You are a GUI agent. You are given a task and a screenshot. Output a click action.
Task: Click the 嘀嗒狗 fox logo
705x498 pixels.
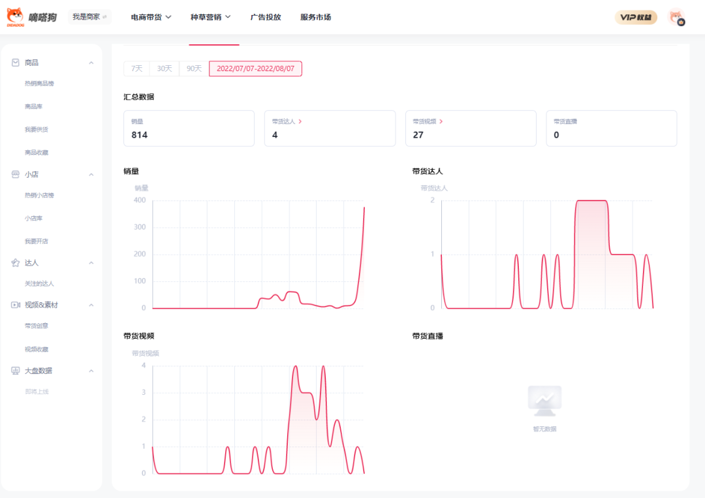pos(15,17)
